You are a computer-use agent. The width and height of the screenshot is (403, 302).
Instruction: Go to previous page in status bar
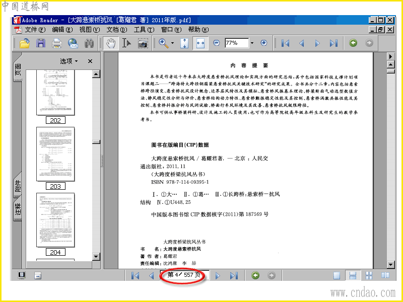pos(152,275)
